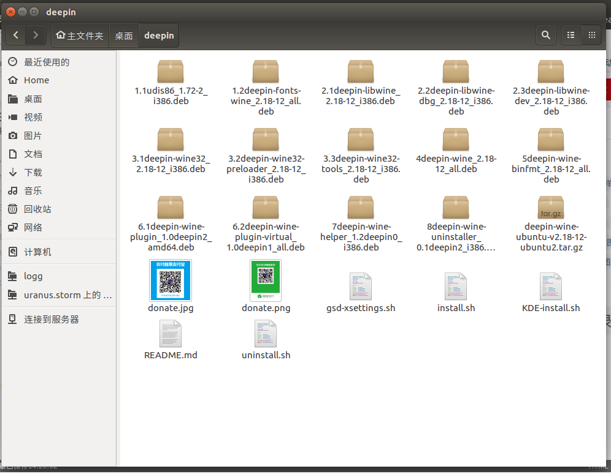Click the install.sh file name label
611x474 pixels.
pos(456,308)
